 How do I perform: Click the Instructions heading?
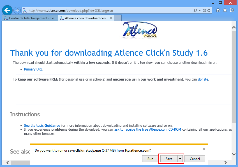pos(25,114)
